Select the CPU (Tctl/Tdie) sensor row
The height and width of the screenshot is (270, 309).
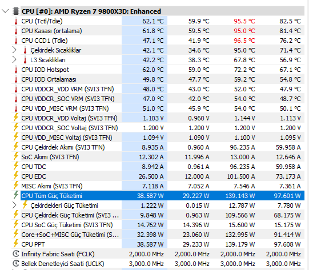coord(158,21)
